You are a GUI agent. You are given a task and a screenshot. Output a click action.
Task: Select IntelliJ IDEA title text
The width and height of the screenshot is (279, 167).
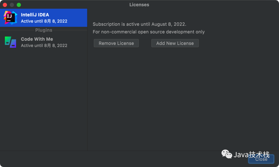click(35, 15)
